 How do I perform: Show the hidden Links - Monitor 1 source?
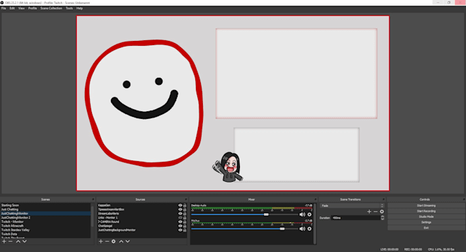pyautogui.click(x=180, y=218)
